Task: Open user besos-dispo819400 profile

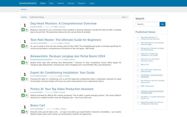Action: click(x=37, y=109)
